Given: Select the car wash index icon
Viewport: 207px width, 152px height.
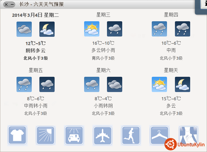Looking at the screenshot, I should pyautogui.click(x=74, y=135).
